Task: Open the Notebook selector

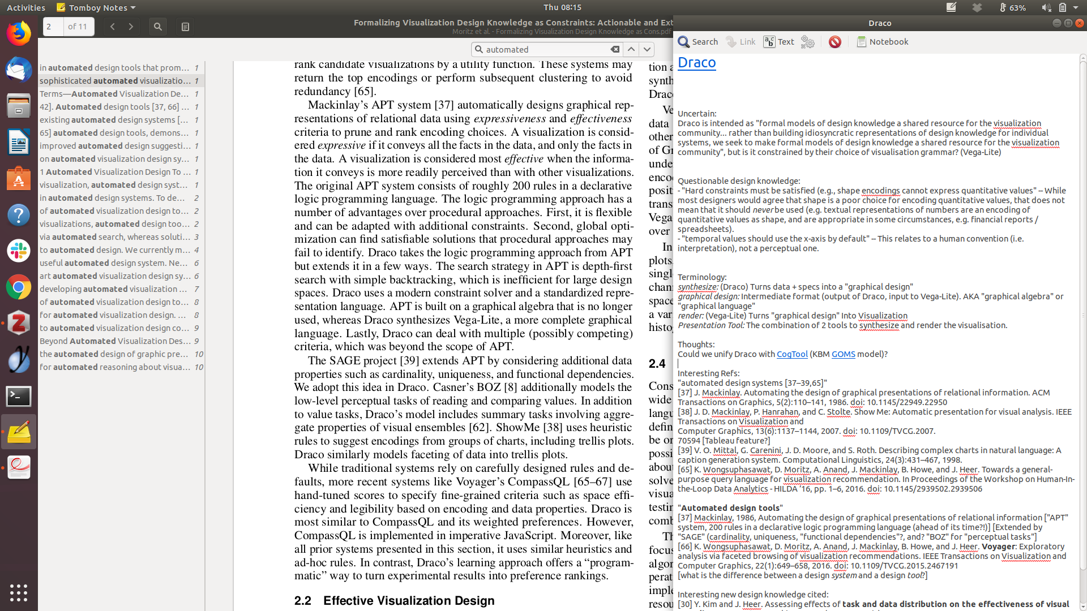Action: tap(882, 42)
